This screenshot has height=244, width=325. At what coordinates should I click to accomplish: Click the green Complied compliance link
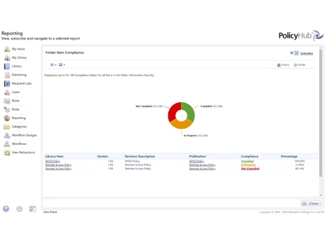tap(247, 161)
